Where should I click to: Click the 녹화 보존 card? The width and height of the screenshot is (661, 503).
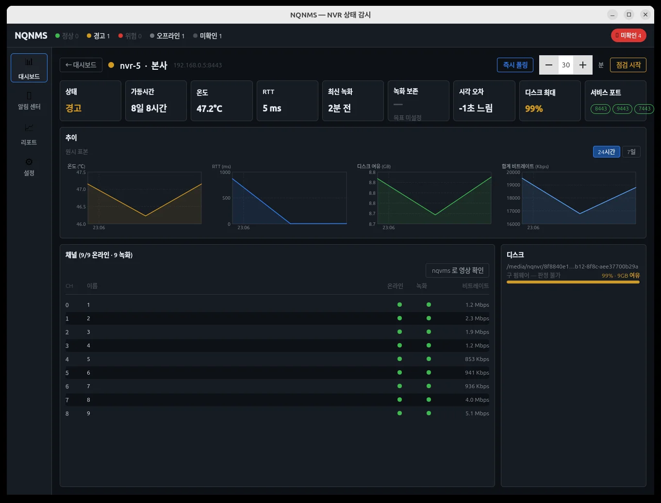click(418, 101)
